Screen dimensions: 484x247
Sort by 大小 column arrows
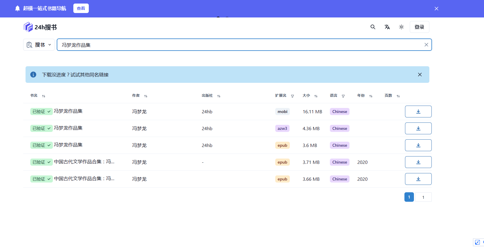click(x=316, y=96)
